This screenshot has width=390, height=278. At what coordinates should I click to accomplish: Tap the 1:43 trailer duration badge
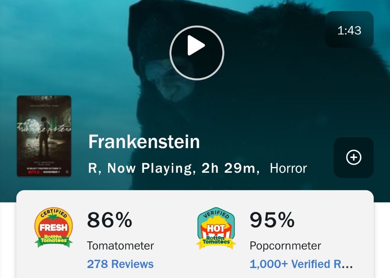(349, 30)
